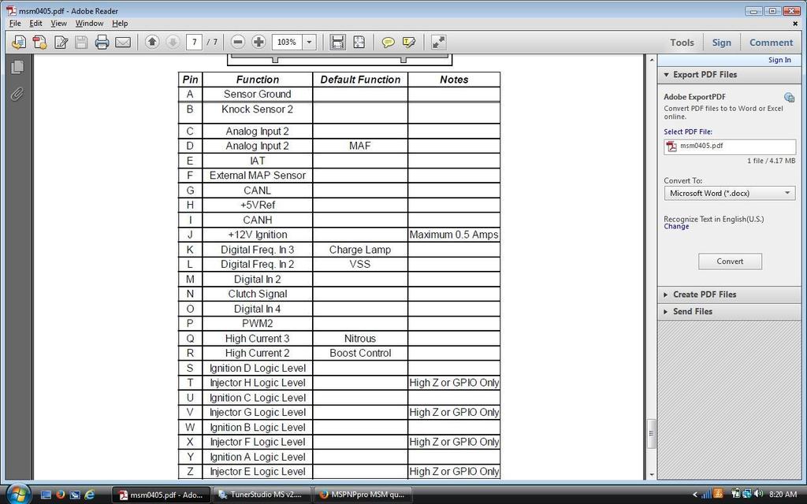Click the Windows Start button
Image resolution: width=807 pixels, height=504 pixels.
coord(17,494)
